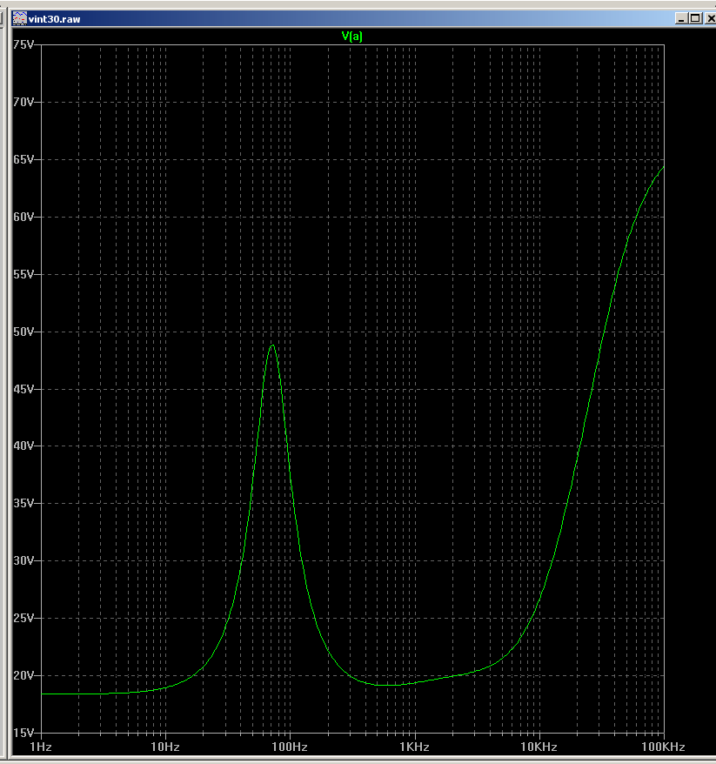Click the 100Hz frequency label
716x764 pixels.
pyautogui.click(x=290, y=747)
